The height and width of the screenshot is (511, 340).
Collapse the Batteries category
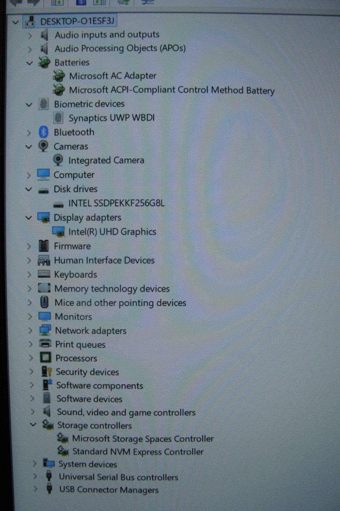pos(30,63)
